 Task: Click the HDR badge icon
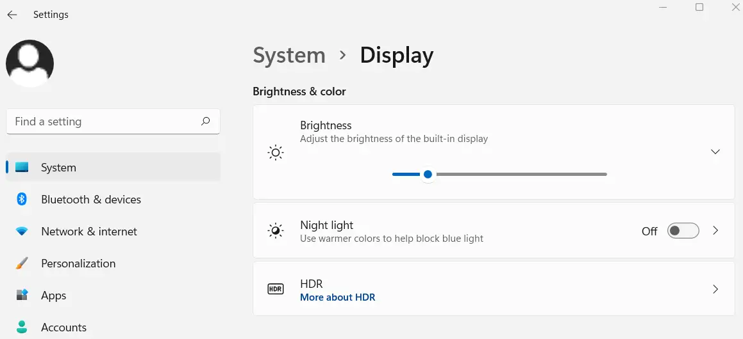pyautogui.click(x=275, y=289)
